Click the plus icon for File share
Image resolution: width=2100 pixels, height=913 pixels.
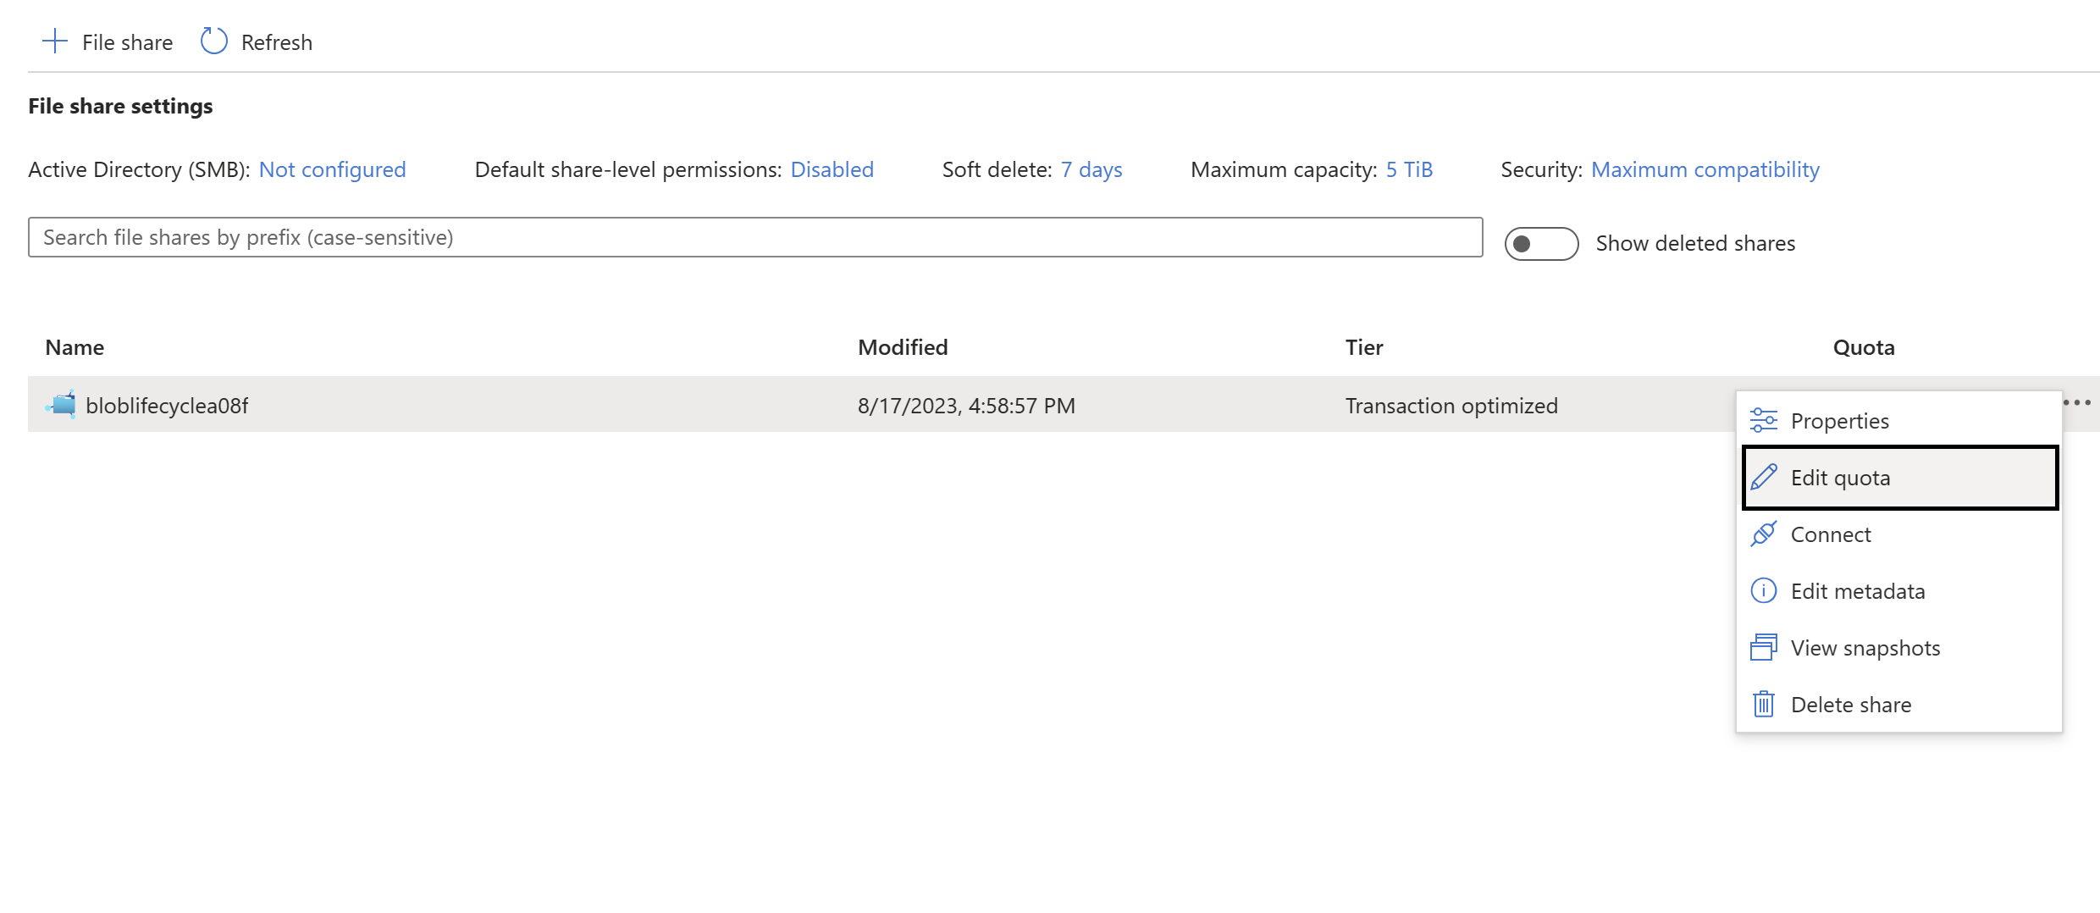(x=55, y=41)
